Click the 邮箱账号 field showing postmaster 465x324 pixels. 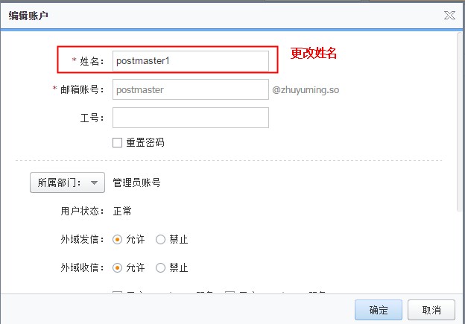[190, 89]
